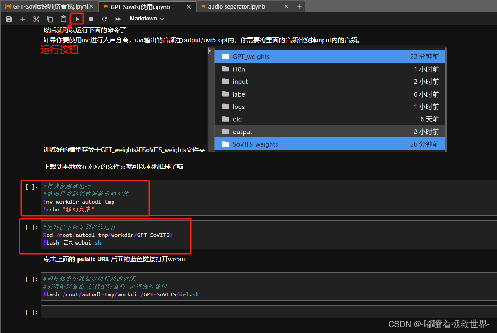Insert a new cell with the plus icon
This screenshot has width=497, height=333.
23,19
